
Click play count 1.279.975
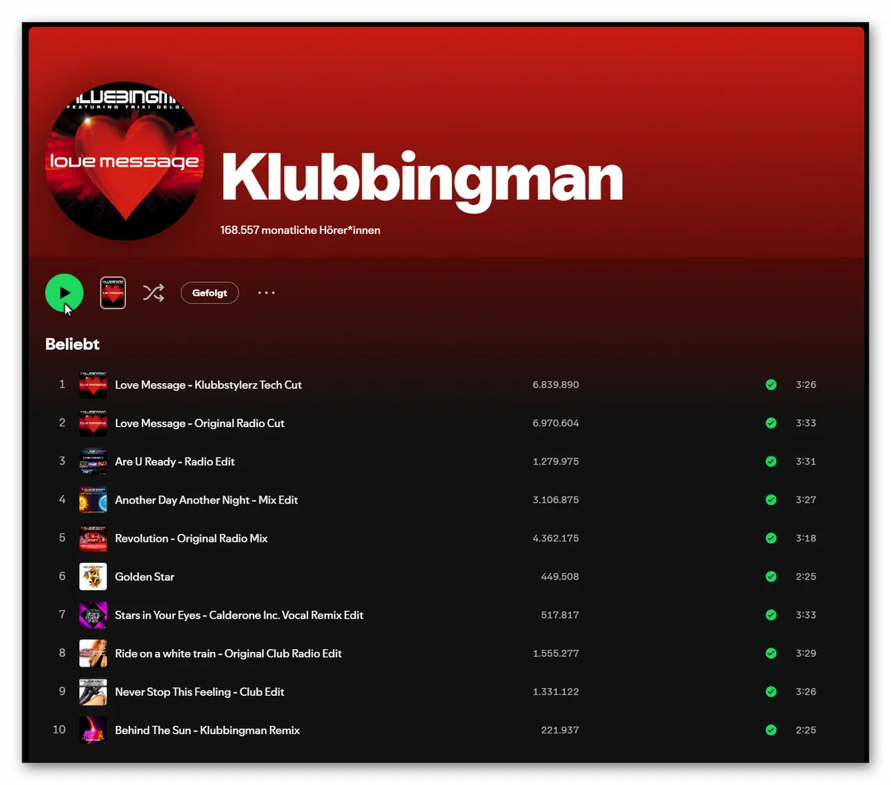[555, 461]
